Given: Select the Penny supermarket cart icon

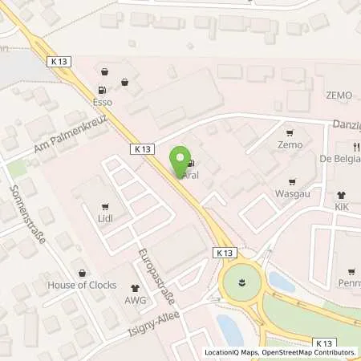Looking at the screenshot, I should pos(351,272).
